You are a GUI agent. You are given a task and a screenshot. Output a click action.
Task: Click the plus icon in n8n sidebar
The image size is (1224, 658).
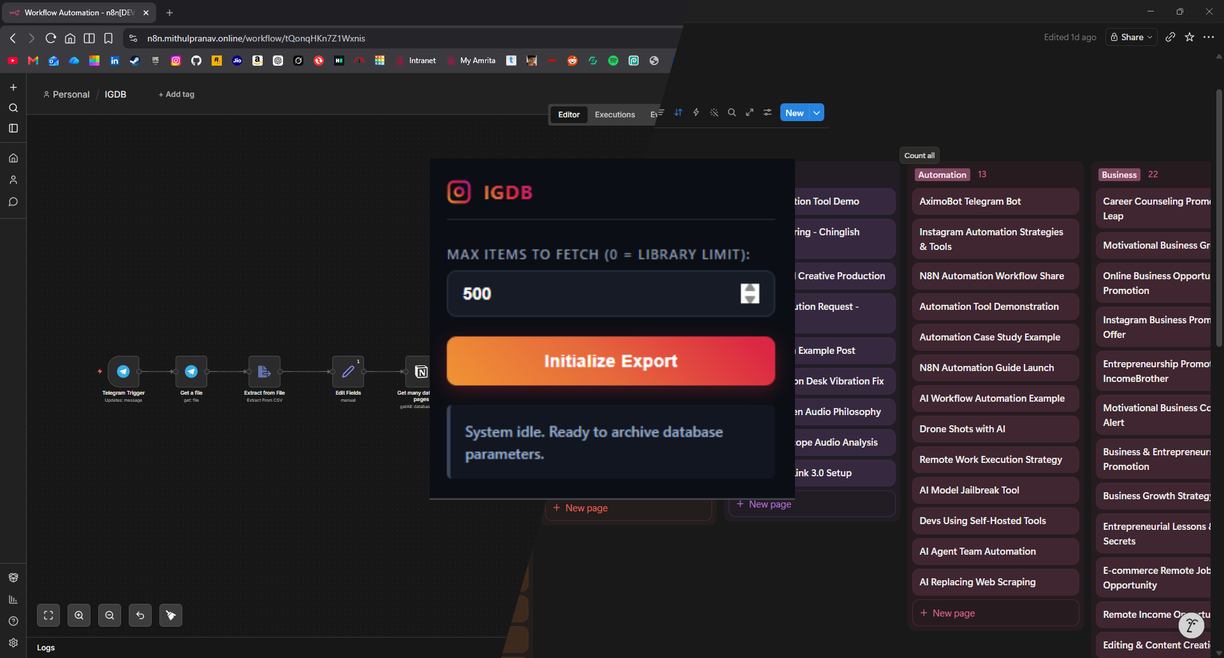(13, 87)
